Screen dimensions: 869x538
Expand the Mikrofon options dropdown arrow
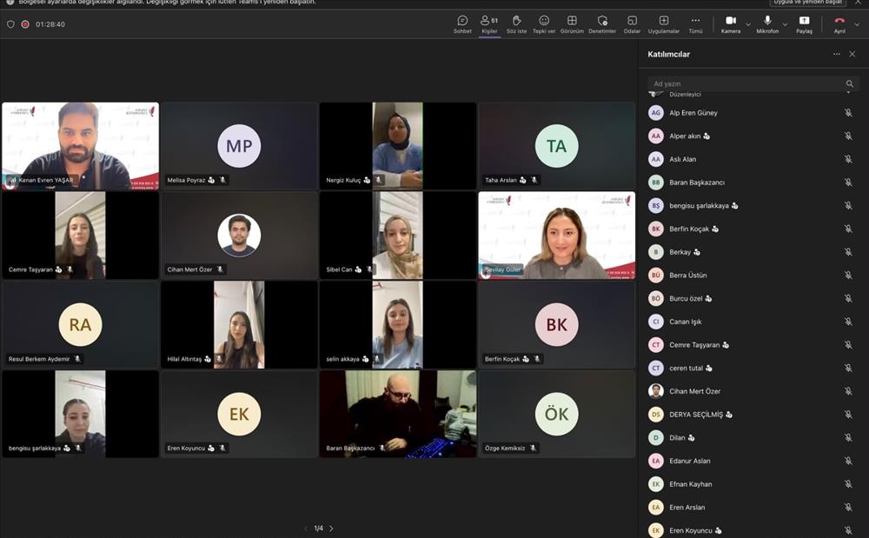(x=785, y=24)
